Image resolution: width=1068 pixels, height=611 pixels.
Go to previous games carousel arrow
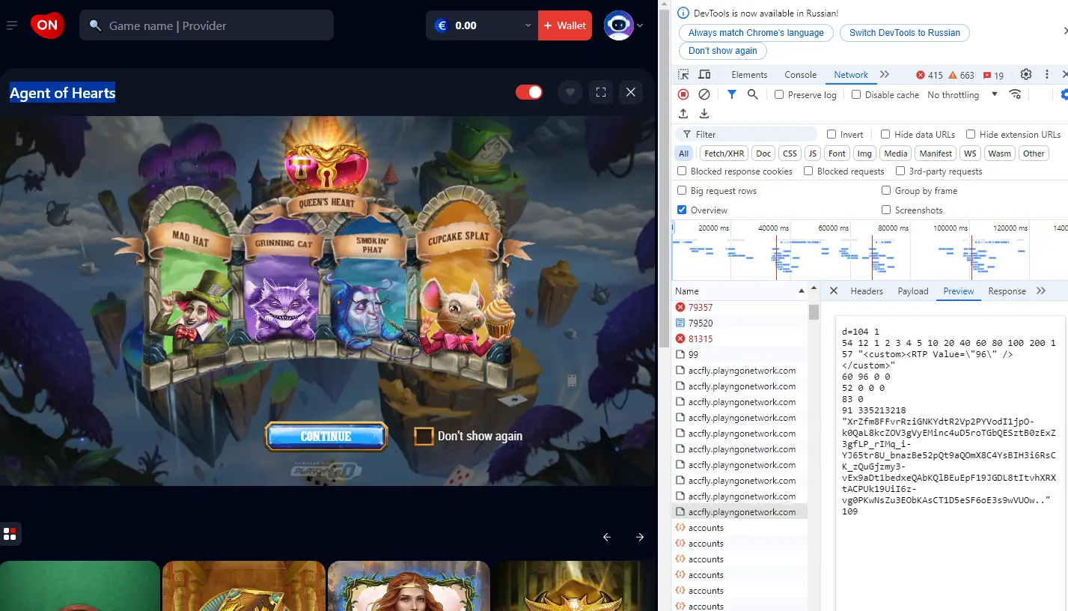(607, 537)
